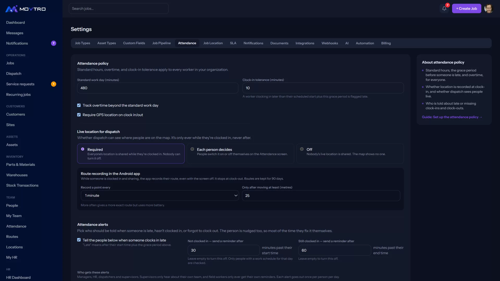Open Dispatch from the sidebar
The image size is (500, 281).
click(x=14, y=74)
